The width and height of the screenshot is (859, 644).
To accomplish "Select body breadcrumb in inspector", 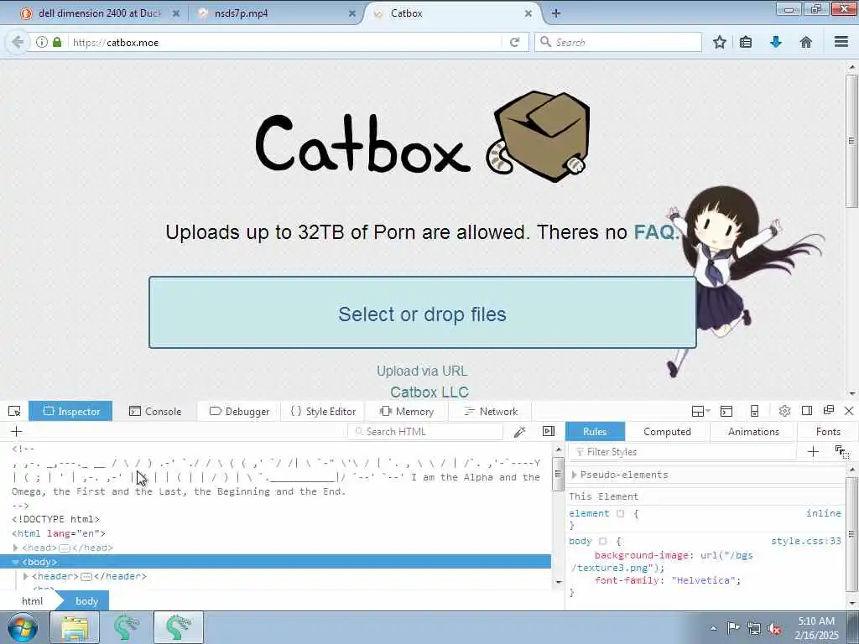I will tap(86, 600).
